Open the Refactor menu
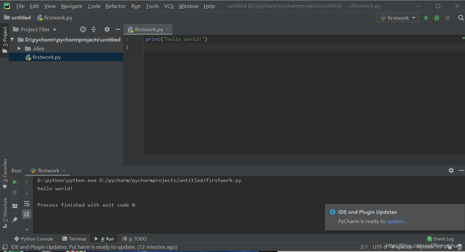 (x=115, y=6)
